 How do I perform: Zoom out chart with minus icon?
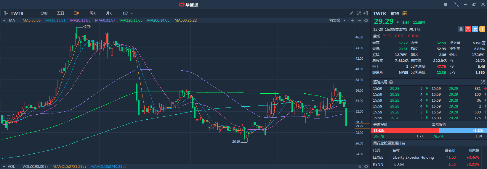pyautogui.click(x=359, y=20)
